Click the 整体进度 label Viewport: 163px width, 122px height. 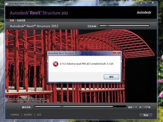coord(27,107)
